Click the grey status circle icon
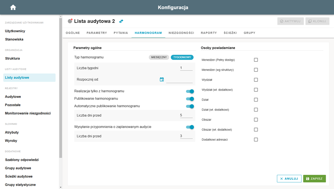Screen dimensions: 334x189 [70, 21]
